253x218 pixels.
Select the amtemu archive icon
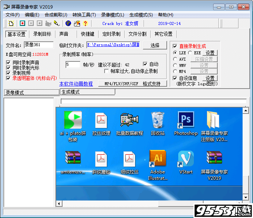pos(73,157)
